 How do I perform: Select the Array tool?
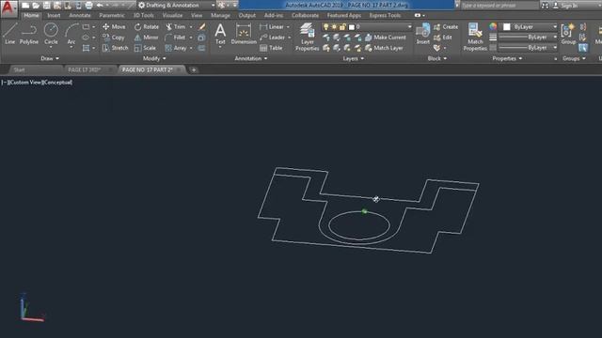pos(176,48)
